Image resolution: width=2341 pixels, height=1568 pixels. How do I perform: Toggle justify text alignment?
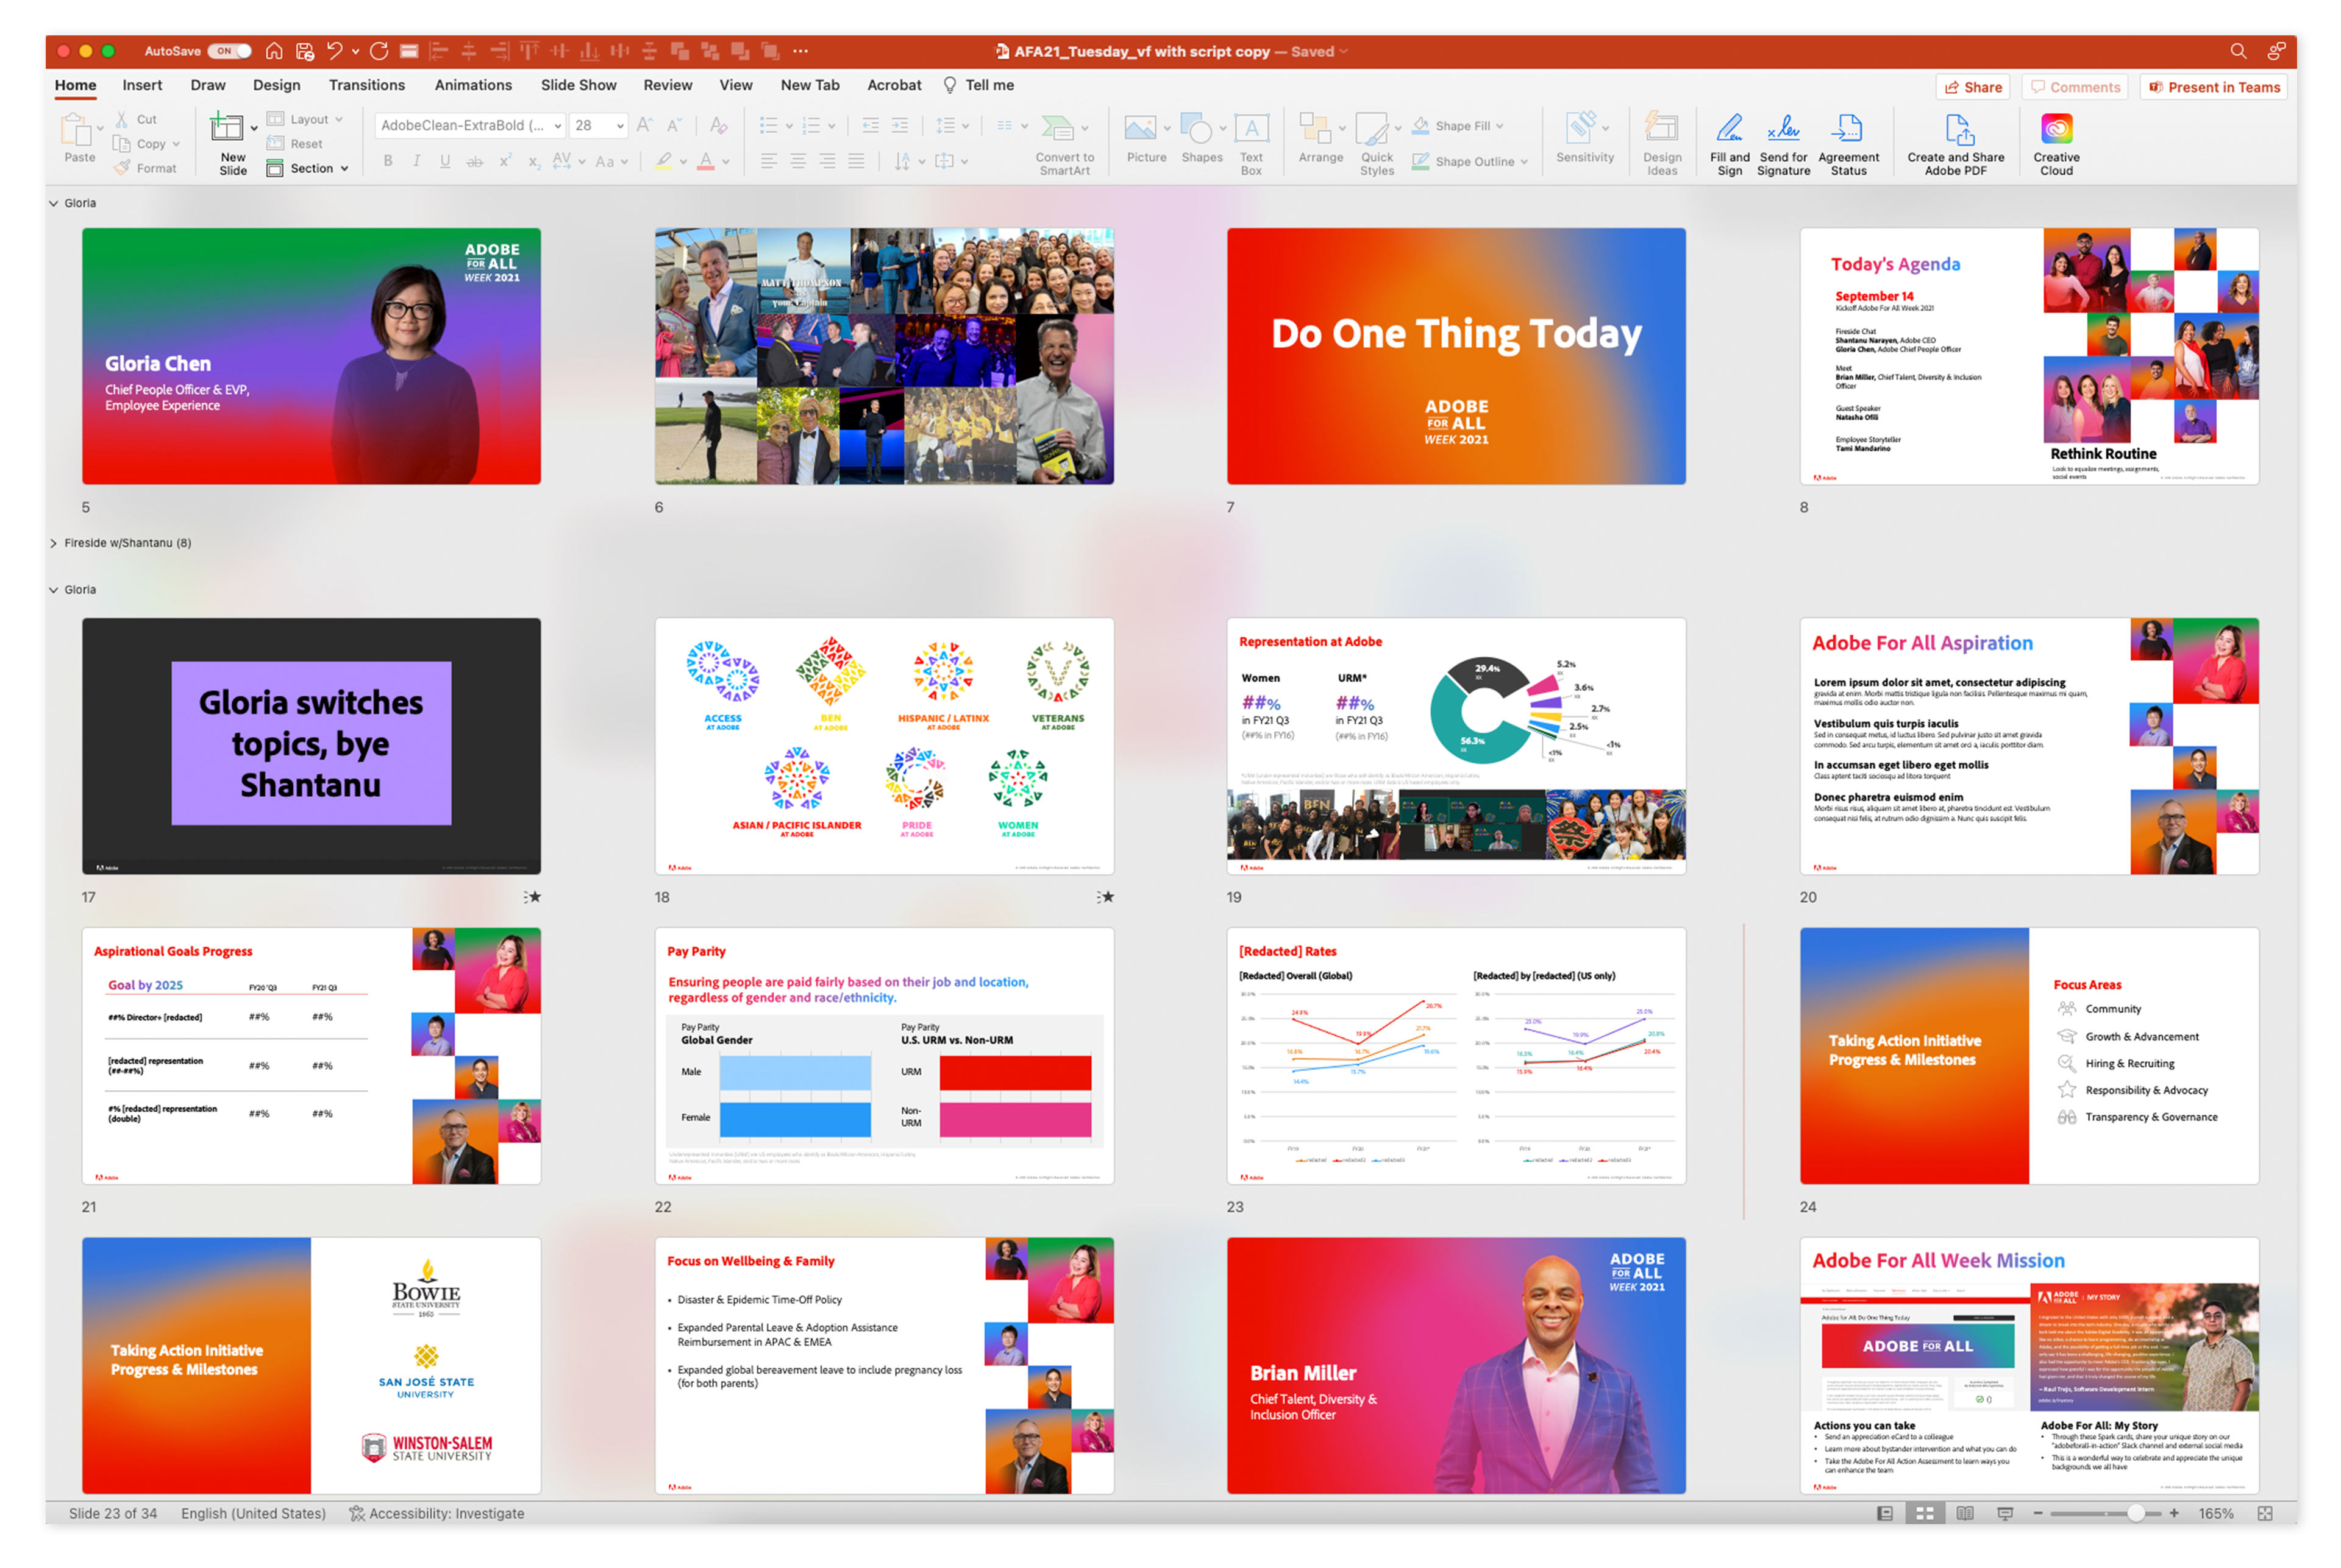tap(857, 161)
